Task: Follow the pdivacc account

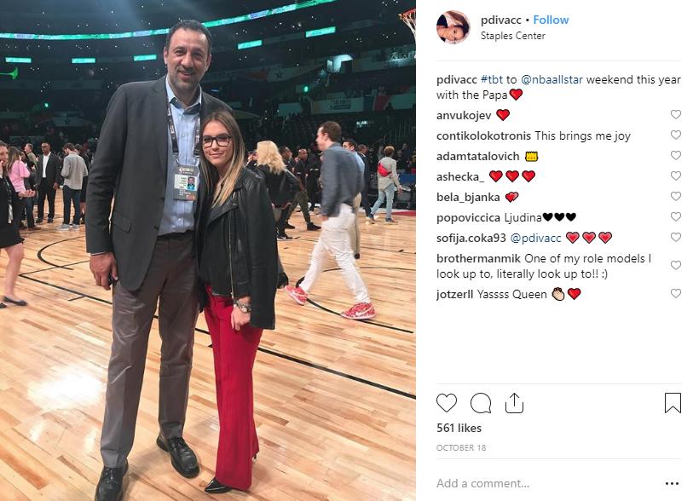Action: point(551,20)
